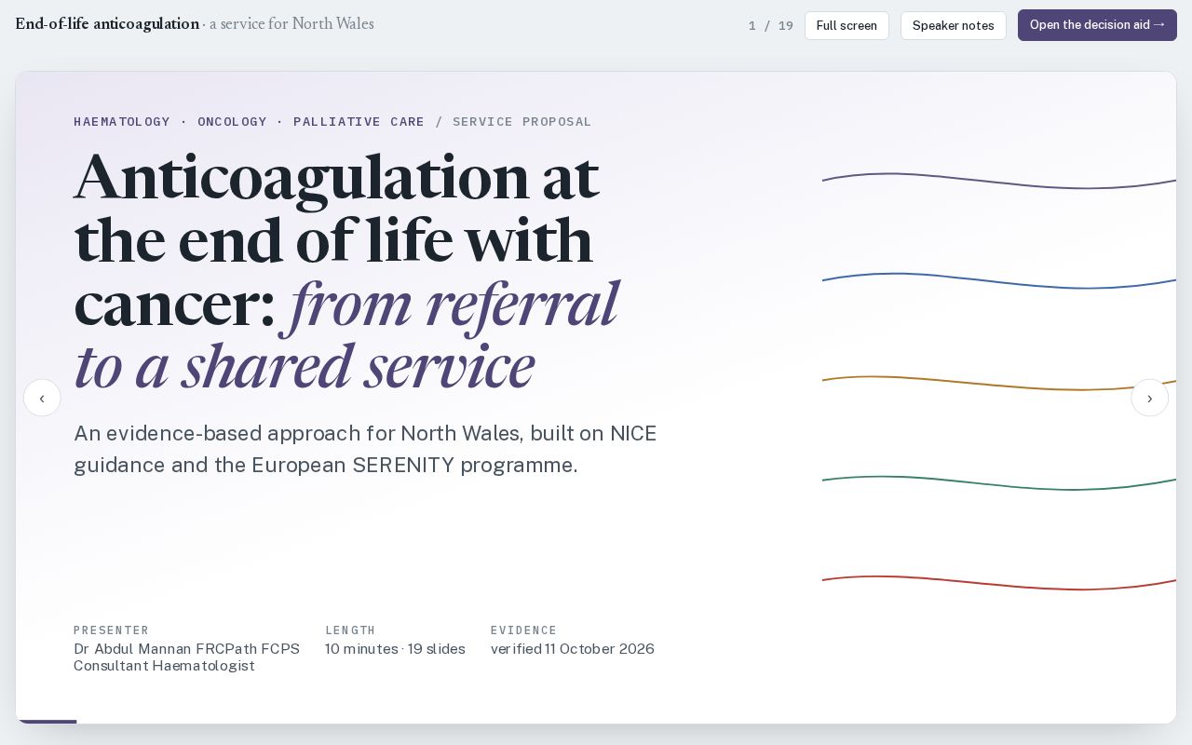Viewport: 1192px width, 745px height.
Task: Select the HAEMATOLOGY · ONCOLOGY · PALLIATIVE CARE label
Action: point(249,122)
